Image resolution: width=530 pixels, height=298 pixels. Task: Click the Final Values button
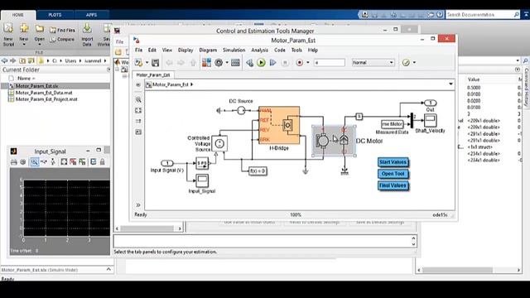pyautogui.click(x=393, y=185)
